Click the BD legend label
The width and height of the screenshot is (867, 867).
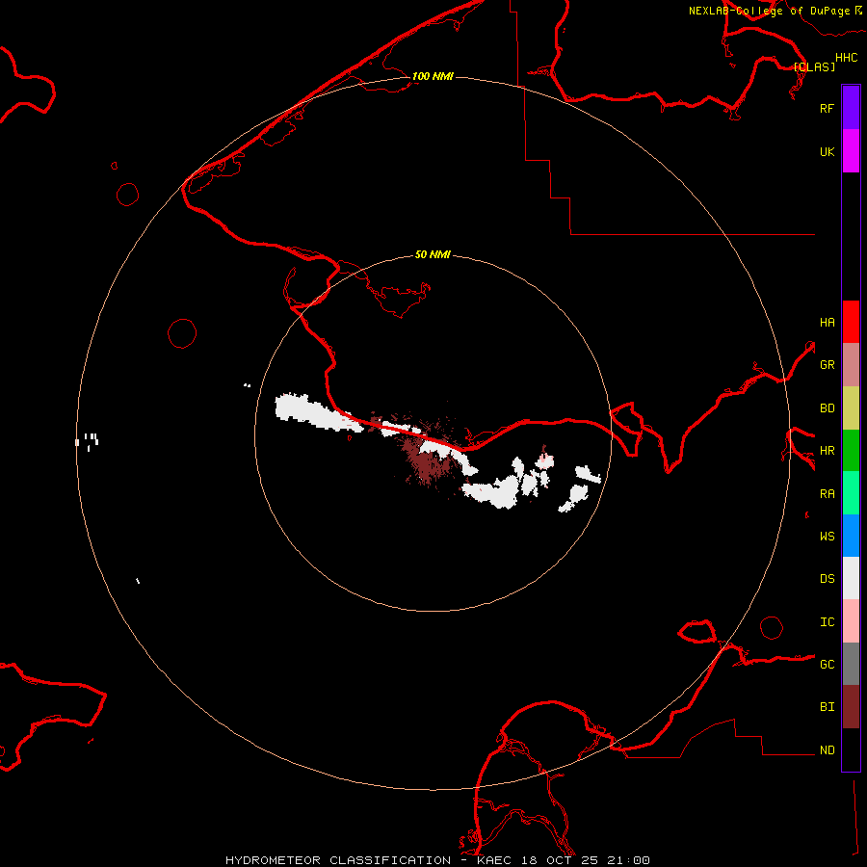point(827,407)
